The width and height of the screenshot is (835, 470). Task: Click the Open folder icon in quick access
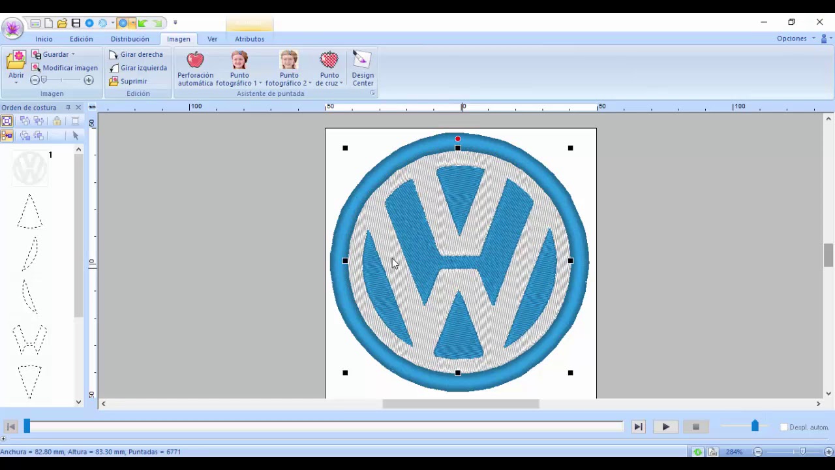(62, 23)
